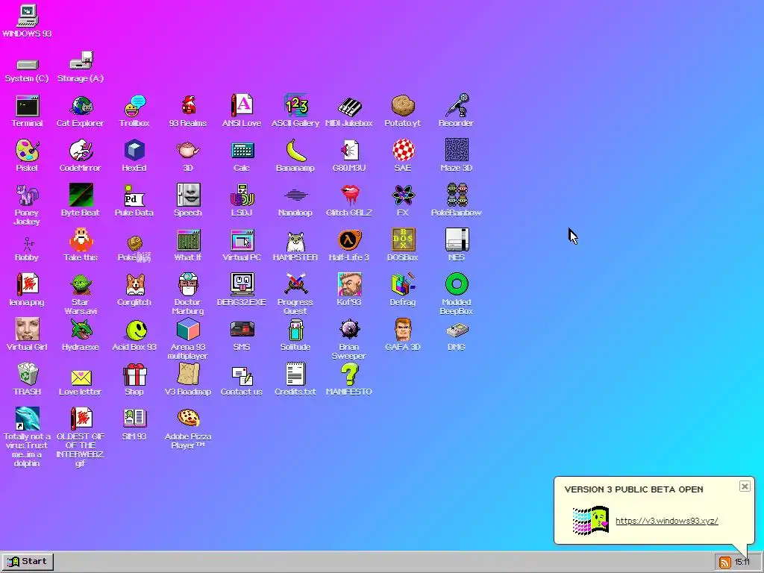764x573 pixels.
Task: Open the SAE checkered ball icon
Action: [x=403, y=151]
